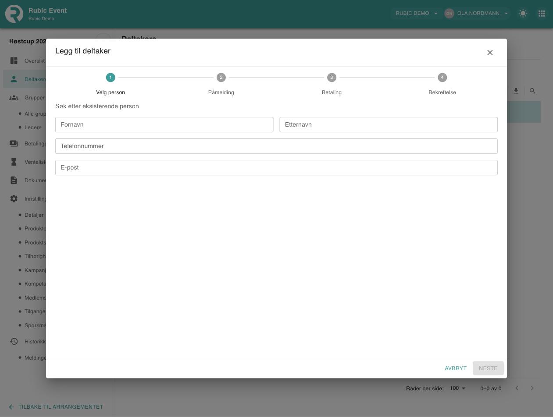Open Ledere in sidebar
The height and width of the screenshot is (417, 553).
point(33,127)
